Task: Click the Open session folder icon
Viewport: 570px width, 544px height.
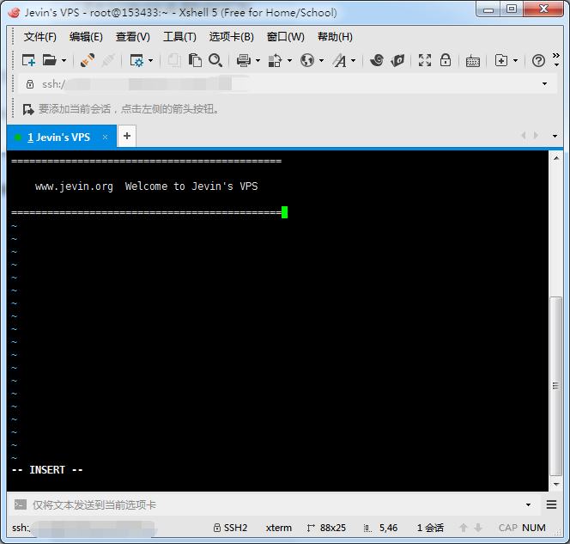Action: (x=50, y=60)
